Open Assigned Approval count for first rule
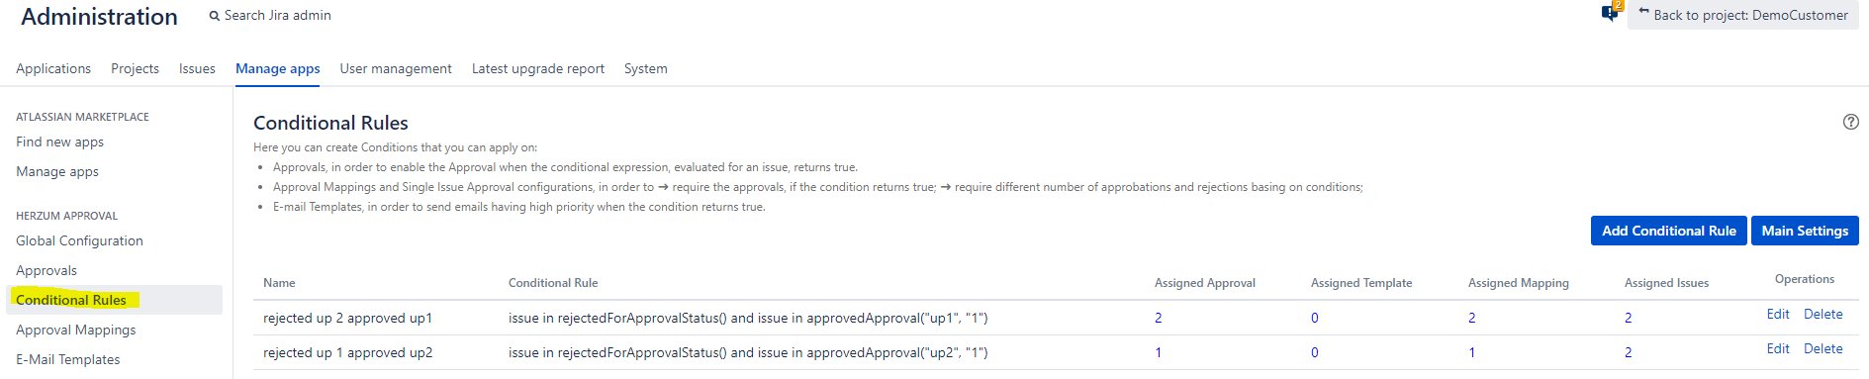 click(1159, 318)
